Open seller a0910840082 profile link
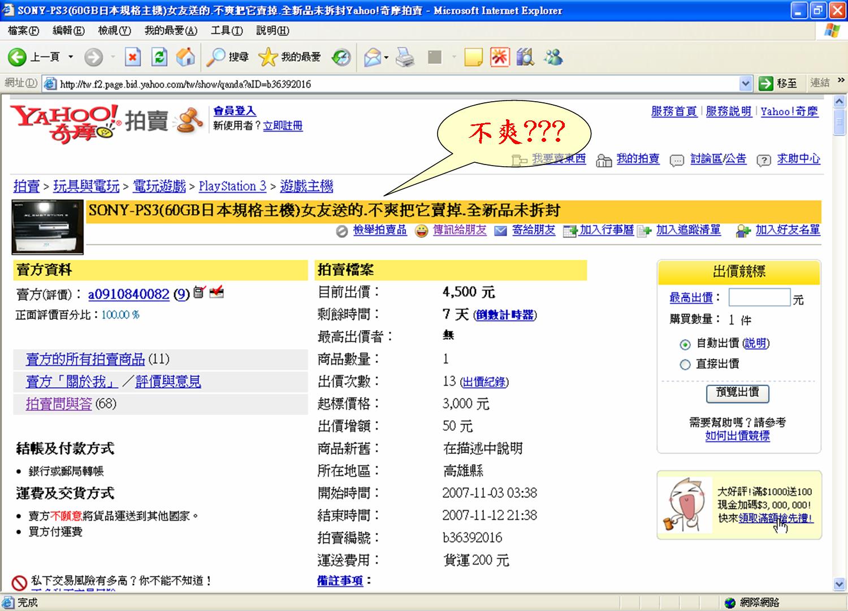 click(128, 294)
